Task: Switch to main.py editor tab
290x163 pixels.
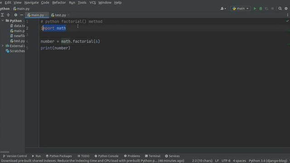Action: click(37, 15)
